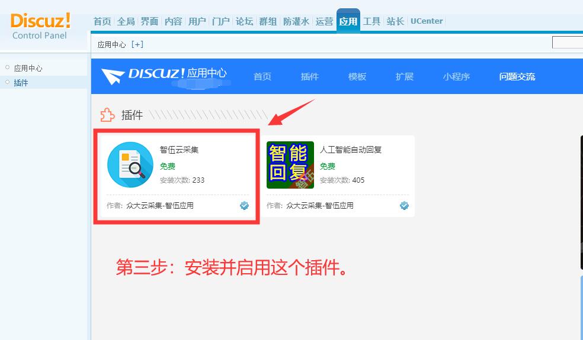The width and height of the screenshot is (583, 340).
Task: Click verified badge on 智伍云采集 card
Action: [244, 205]
